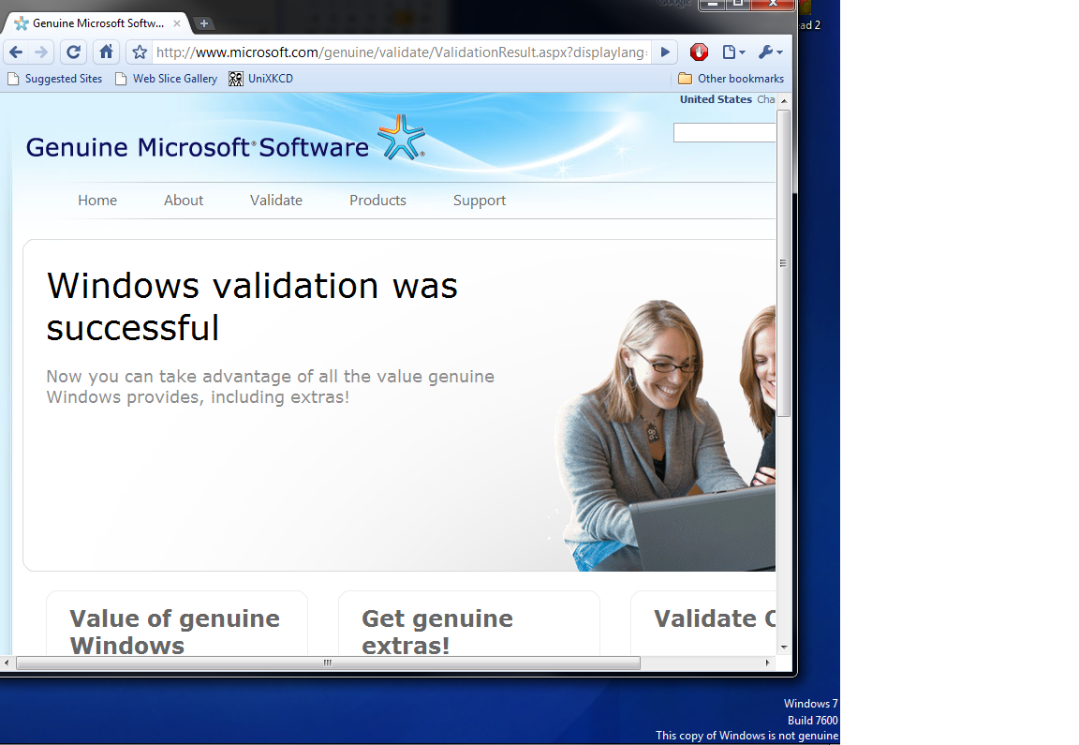Screen dimensions: 1079x745
Task: Click the Windows validation was successful heading
Action: 252,306
